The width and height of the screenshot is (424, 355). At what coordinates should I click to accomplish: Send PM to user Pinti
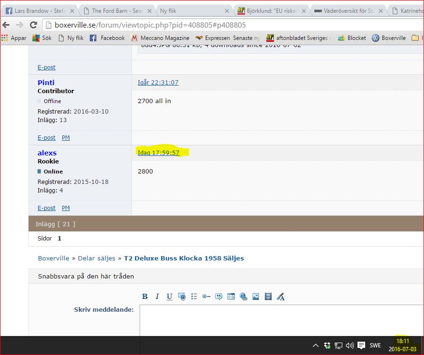pos(66,137)
